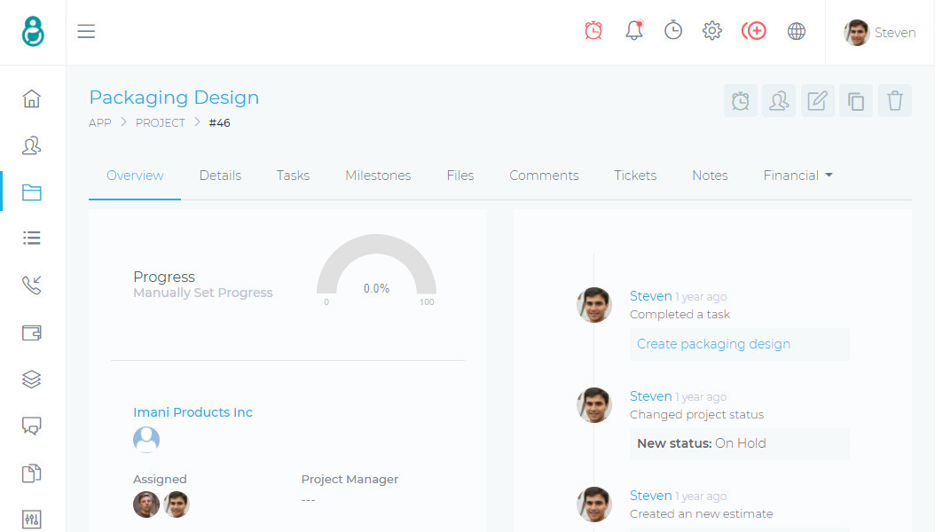Open the language globe icon

[x=797, y=31]
